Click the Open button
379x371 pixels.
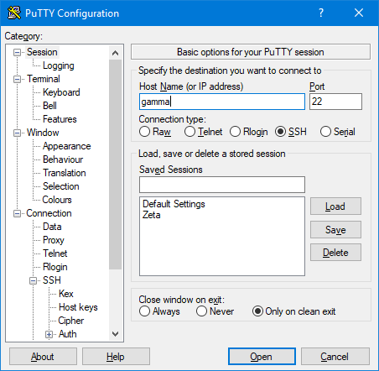[262, 357]
